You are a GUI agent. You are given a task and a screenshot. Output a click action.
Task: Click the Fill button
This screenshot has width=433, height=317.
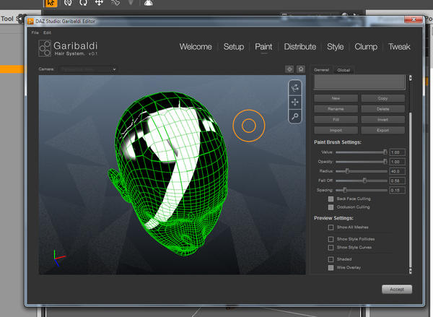coord(336,120)
